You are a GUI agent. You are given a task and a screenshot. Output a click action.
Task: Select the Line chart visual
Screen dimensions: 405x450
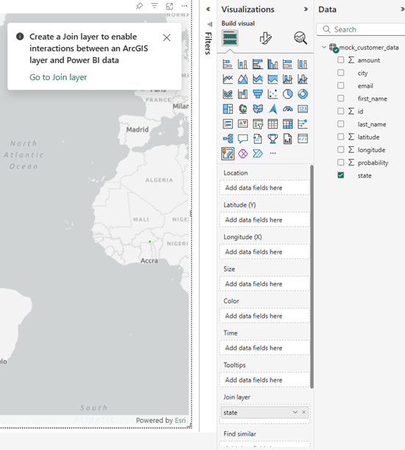[228, 79]
